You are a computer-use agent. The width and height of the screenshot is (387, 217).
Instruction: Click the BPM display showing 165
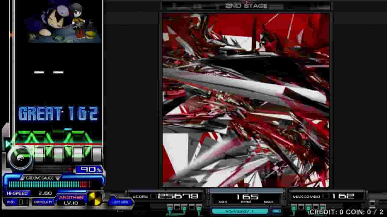(247, 197)
